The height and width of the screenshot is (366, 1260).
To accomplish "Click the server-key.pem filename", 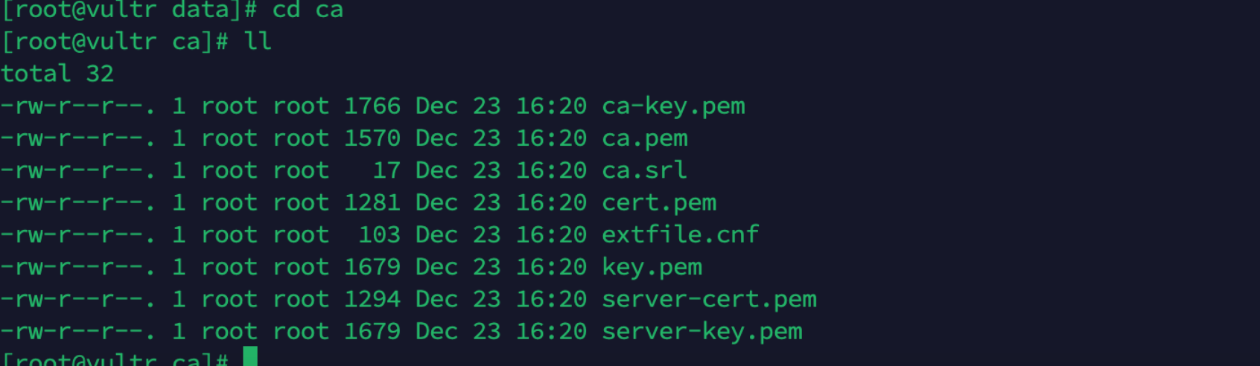I will click(x=702, y=332).
